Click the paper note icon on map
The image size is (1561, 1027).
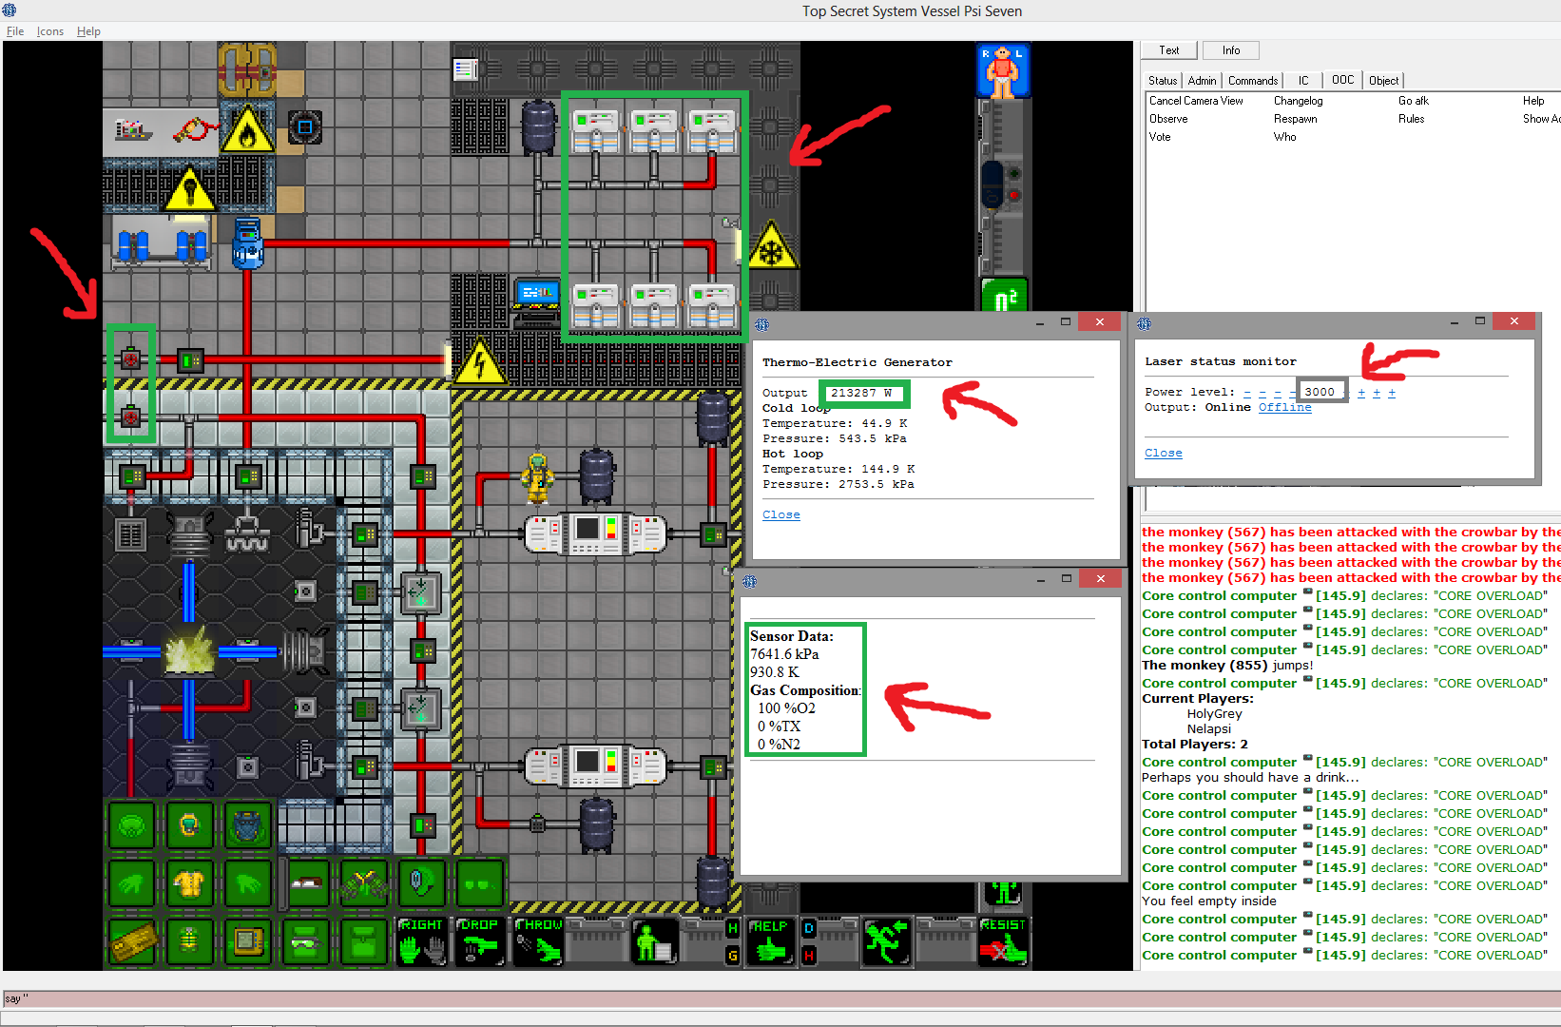click(x=465, y=68)
